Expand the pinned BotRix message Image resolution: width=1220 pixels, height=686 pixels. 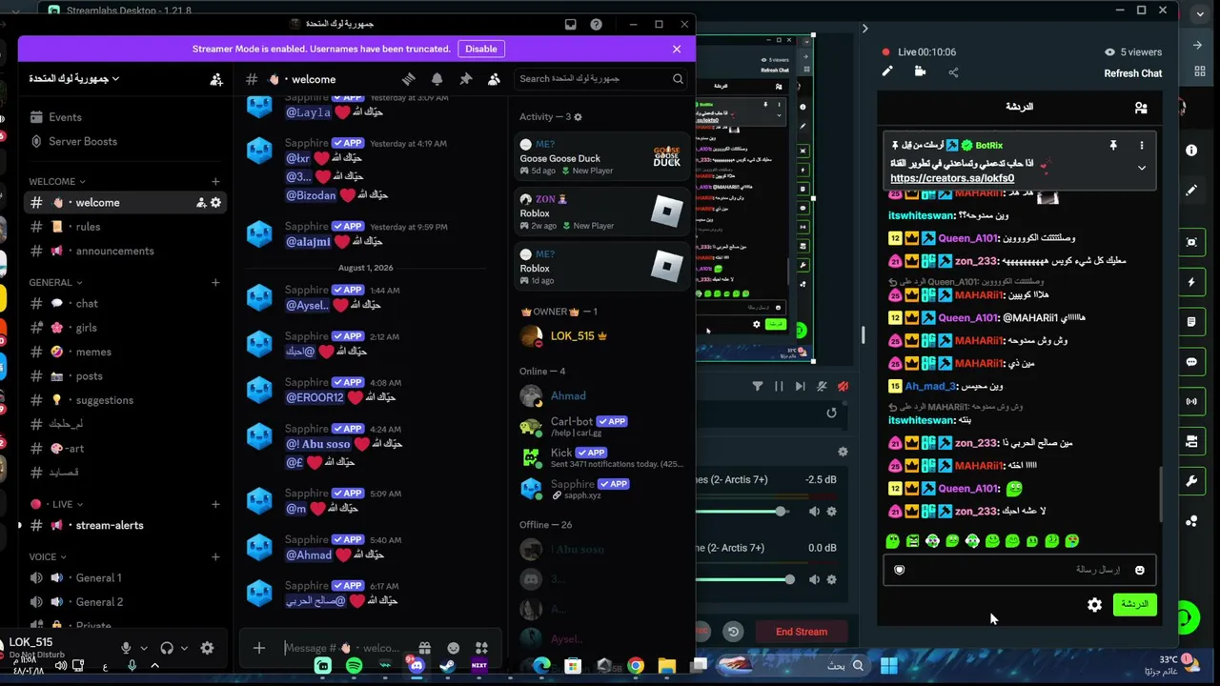(x=1142, y=168)
